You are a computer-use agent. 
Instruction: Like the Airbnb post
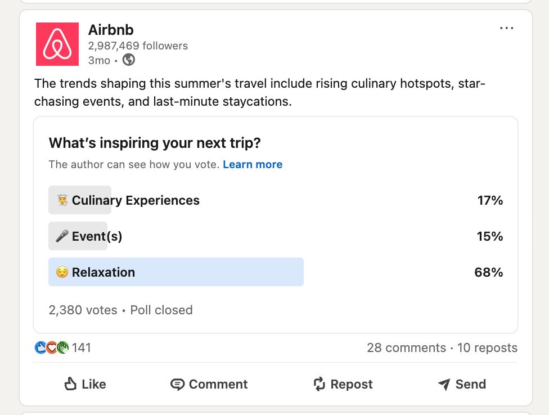[85, 384]
